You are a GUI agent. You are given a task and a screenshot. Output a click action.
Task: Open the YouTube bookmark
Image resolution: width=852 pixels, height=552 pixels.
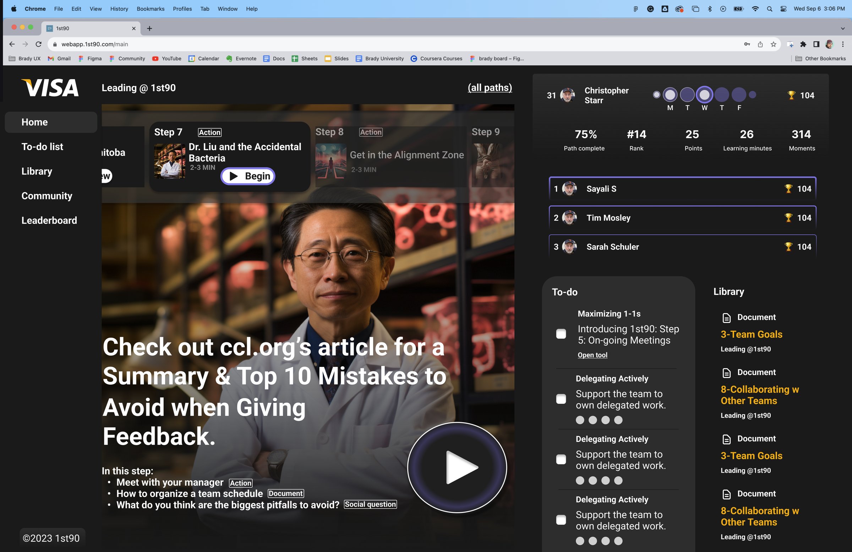click(x=166, y=58)
